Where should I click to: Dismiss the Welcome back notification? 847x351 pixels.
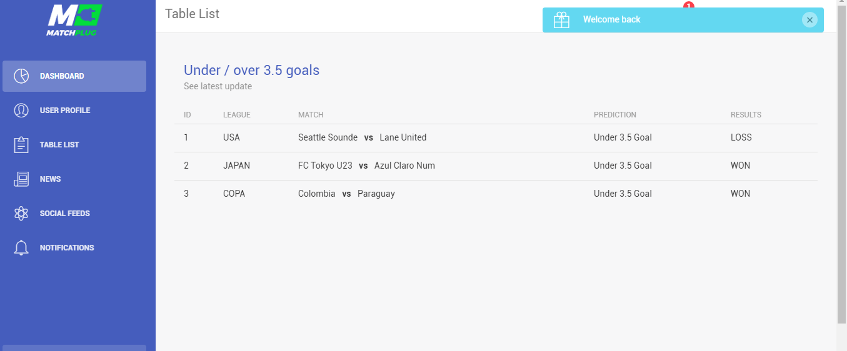point(809,20)
